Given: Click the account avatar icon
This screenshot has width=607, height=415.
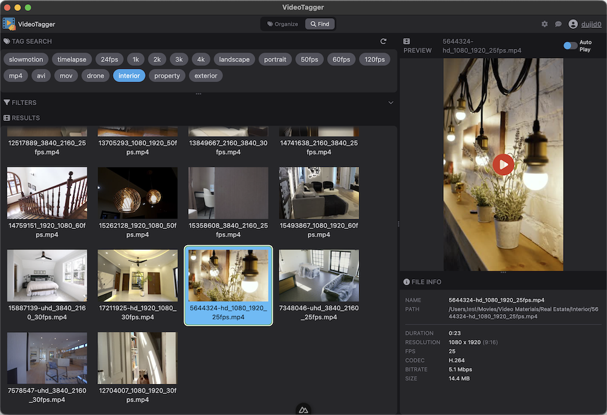Looking at the screenshot, I should [x=573, y=24].
